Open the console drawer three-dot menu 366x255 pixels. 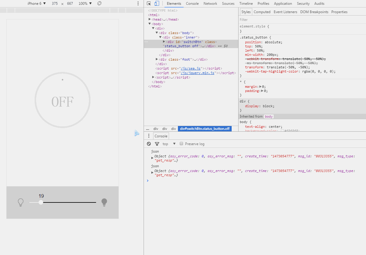(x=149, y=136)
